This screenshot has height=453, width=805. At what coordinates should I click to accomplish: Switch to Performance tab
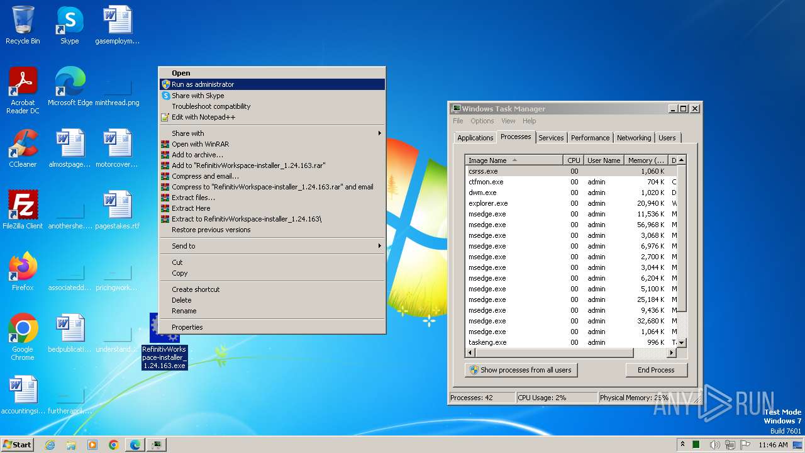tap(590, 138)
